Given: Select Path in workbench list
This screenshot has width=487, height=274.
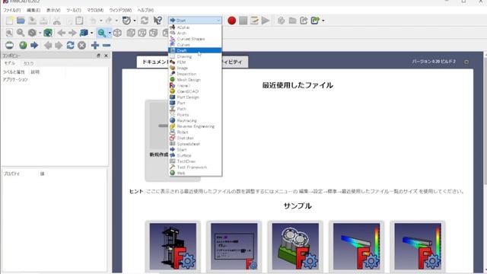Looking at the screenshot, I should pos(195,109).
